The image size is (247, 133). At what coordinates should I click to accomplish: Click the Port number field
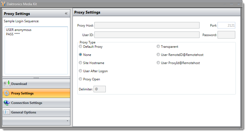coord(226,26)
